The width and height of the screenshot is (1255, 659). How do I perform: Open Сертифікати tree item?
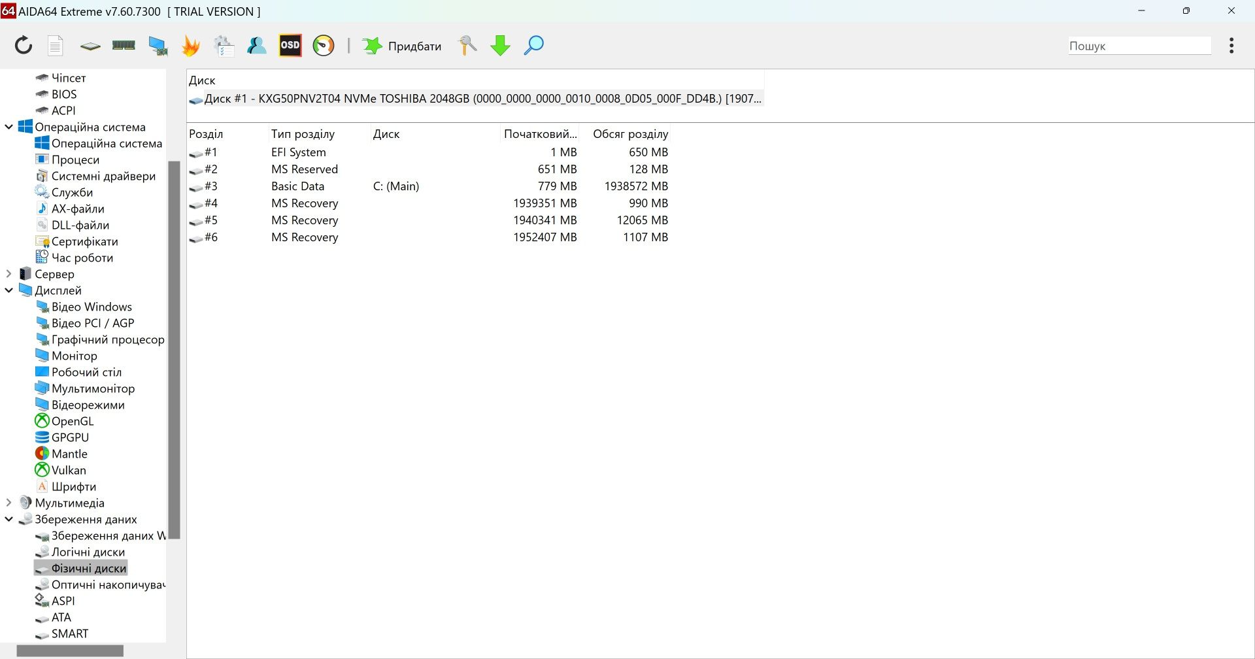pos(76,241)
